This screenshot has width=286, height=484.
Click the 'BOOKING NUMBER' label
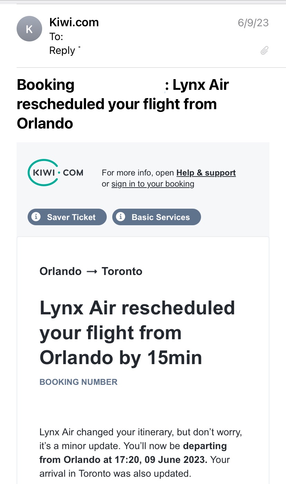tap(78, 382)
